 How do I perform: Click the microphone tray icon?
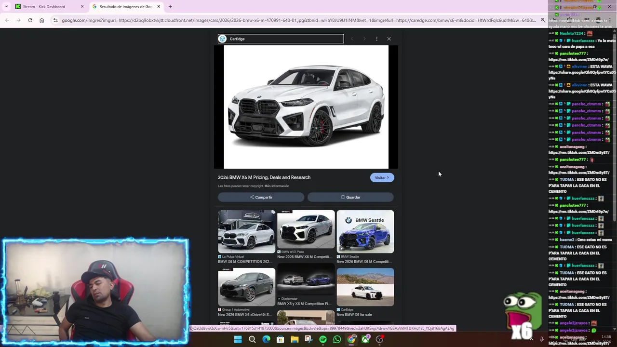coord(542,339)
